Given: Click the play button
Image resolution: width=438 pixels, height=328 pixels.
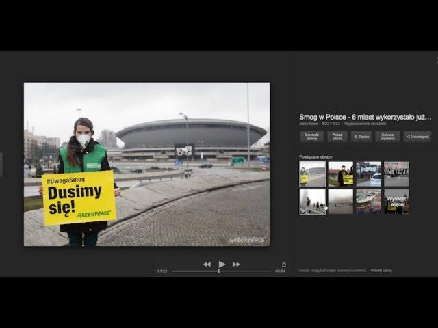Looking at the screenshot, I should coord(222,264).
